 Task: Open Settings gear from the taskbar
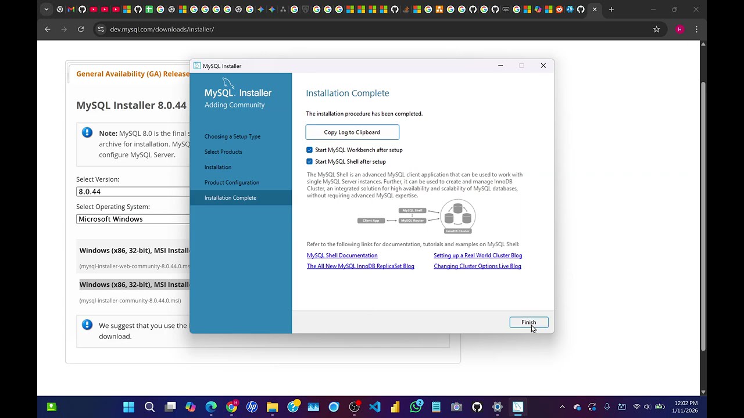(x=497, y=407)
